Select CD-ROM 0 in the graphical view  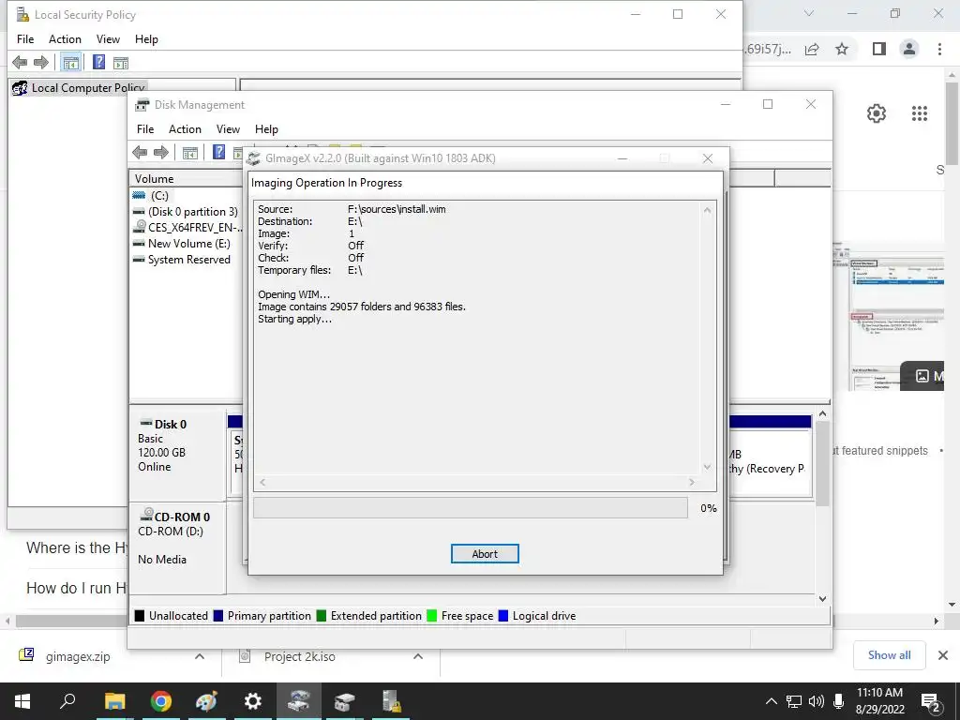coord(177,547)
